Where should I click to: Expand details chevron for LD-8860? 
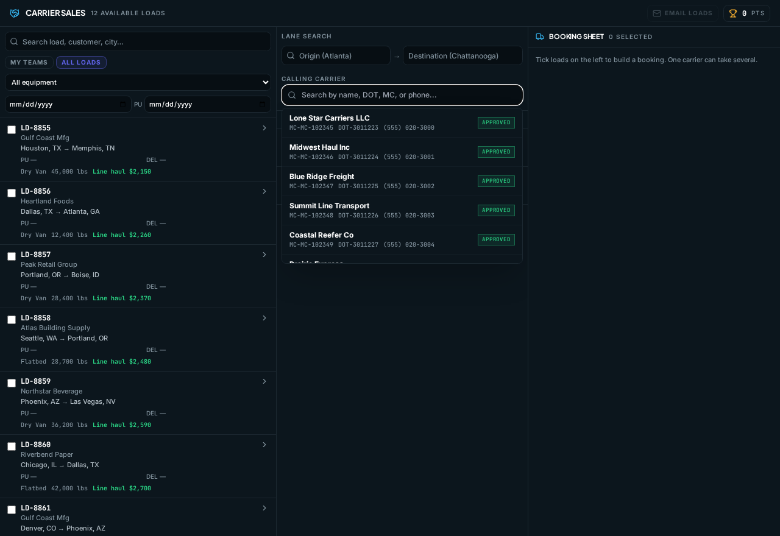(264, 445)
